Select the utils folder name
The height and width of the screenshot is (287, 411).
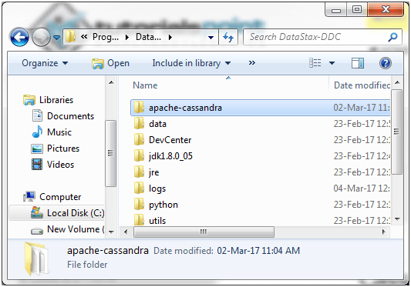tap(157, 221)
